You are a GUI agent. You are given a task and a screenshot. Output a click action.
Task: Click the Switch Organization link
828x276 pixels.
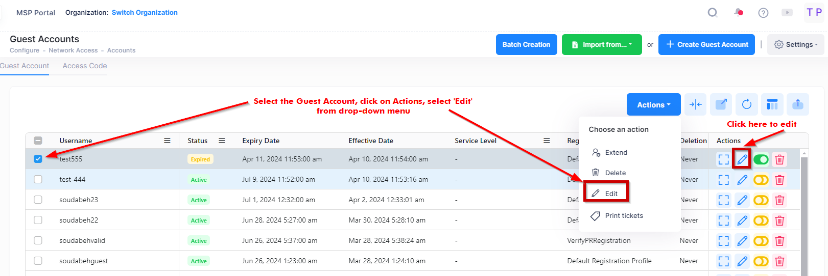tap(145, 13)
